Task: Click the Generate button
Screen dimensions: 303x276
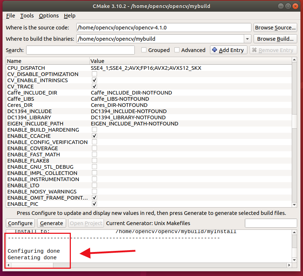Action: tap(51, 223)
